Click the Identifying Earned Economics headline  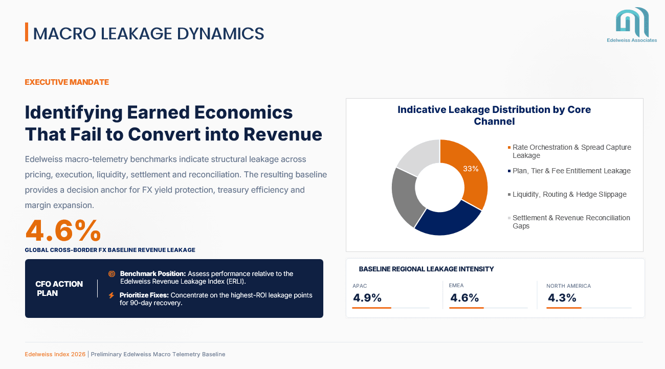click(173, 123)
